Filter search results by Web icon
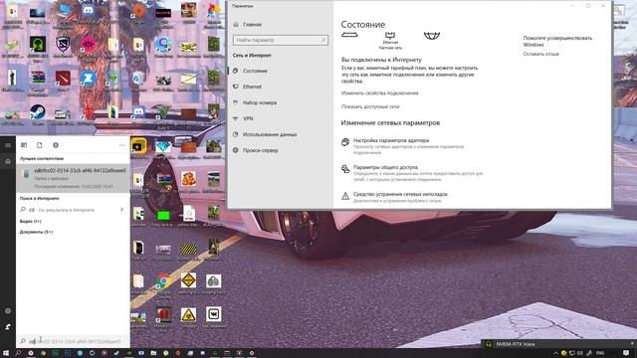 56,145
